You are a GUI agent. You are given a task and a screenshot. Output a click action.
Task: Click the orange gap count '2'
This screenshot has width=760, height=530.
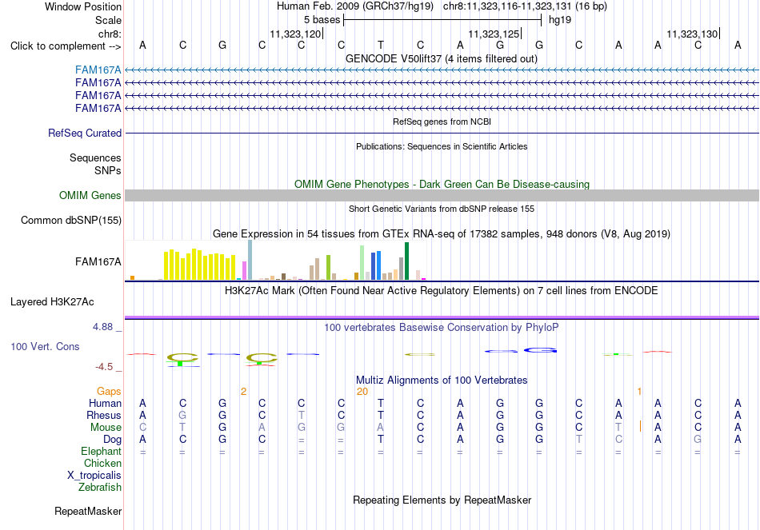[x=243, y=392]
